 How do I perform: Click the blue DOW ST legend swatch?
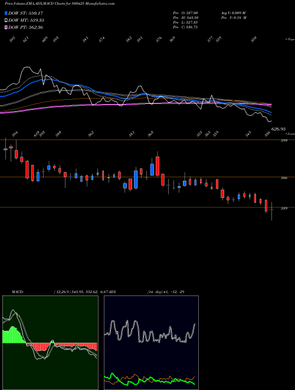(6, 13)
